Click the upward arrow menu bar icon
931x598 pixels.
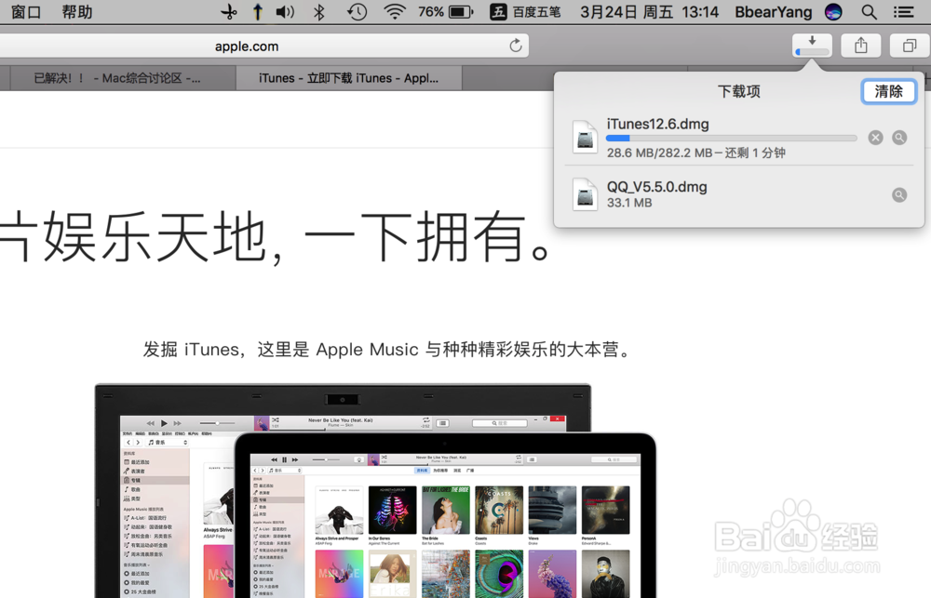pos(257,12)
